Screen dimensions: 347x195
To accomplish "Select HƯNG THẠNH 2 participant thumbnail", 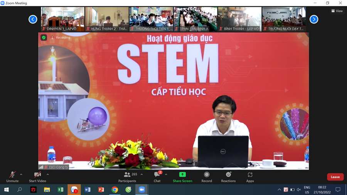I will [107, 19].
